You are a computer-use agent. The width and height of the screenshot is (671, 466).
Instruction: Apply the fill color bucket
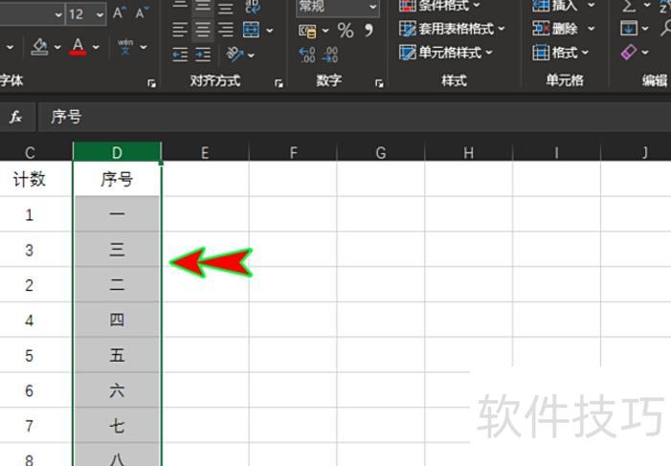point(39,47)
